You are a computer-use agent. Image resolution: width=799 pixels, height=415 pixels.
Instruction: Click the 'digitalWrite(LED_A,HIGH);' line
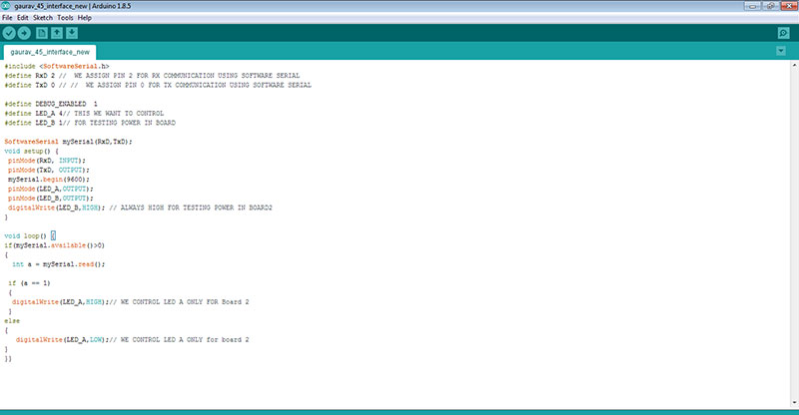131,302
